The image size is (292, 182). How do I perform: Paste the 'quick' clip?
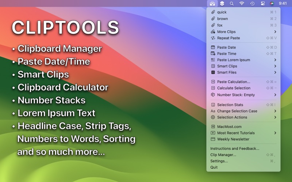(243, 12)
